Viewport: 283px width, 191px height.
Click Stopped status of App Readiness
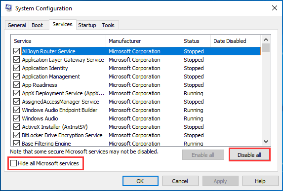click(x=194, y=85)
